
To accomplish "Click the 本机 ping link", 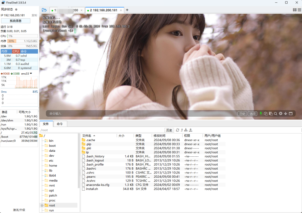I will [x=35, y=92].
